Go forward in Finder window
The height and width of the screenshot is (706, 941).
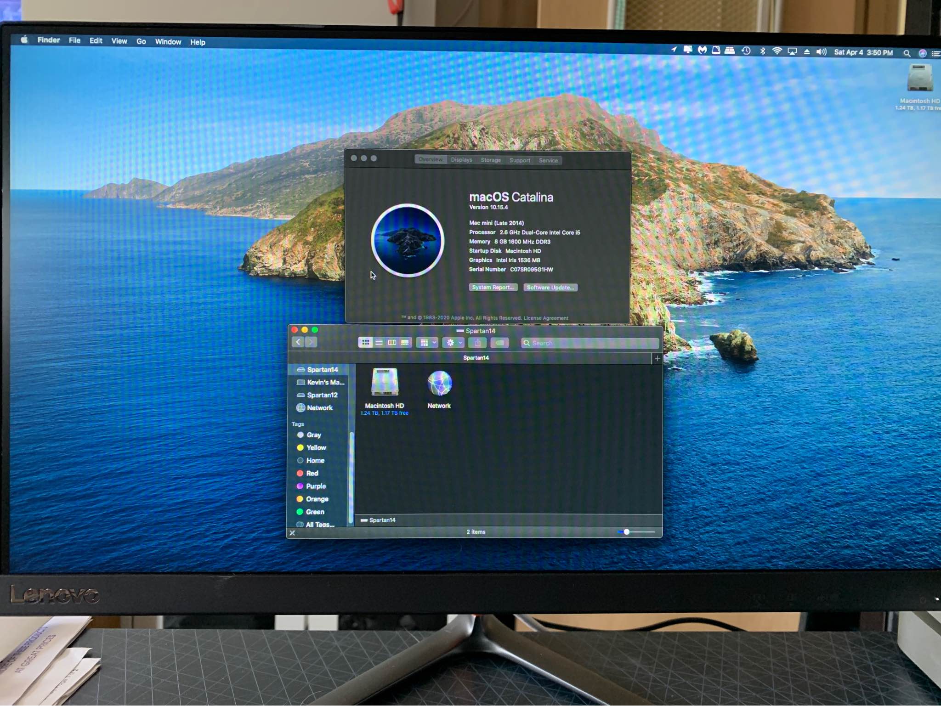311,342
